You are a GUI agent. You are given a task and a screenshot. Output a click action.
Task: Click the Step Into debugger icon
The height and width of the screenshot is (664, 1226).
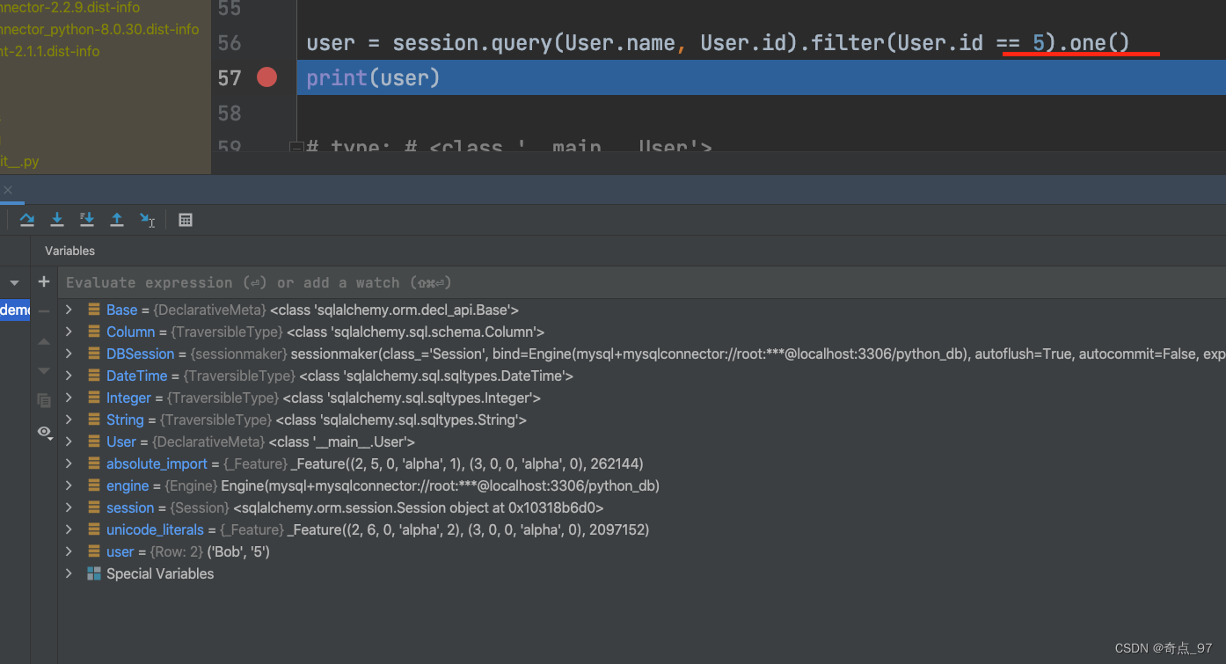coord(57,220)
